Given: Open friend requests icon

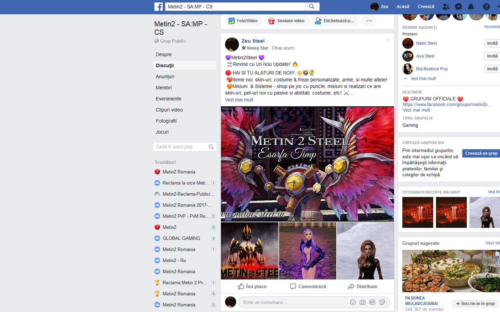Looking at the screenshot, I should (445, 6).
